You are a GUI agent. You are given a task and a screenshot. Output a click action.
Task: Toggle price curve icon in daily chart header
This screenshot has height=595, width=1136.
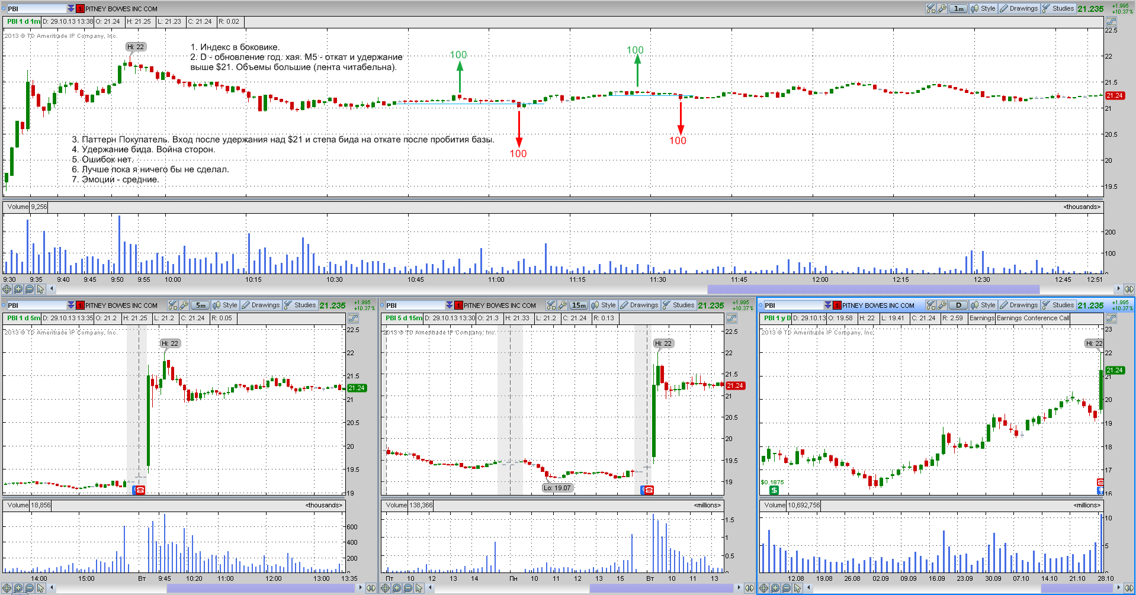[1111, 318]
